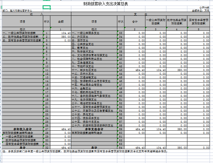Click the 金额 header in income section
This screenshot has width=213, height=163.
point(61,22)
